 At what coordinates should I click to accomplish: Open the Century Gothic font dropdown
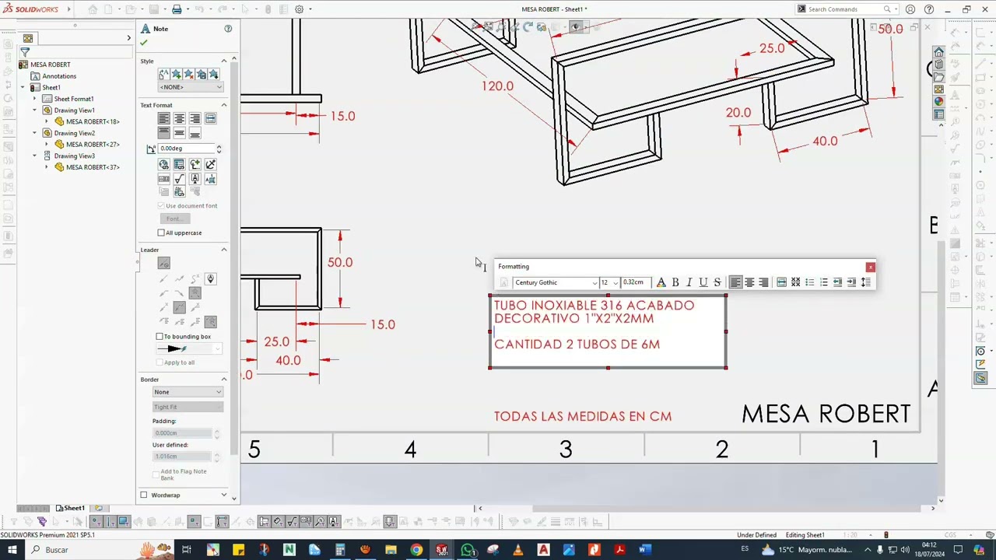tap(594, 283)
